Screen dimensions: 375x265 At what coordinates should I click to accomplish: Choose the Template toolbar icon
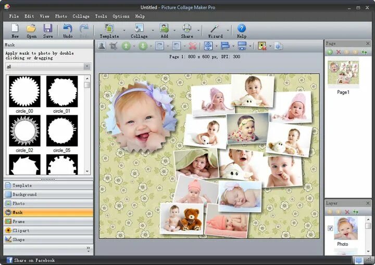(109, 31)
